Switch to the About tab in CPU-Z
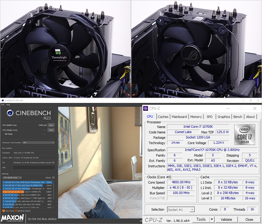Screen dimensions: 262x224 tap(250, 117)
